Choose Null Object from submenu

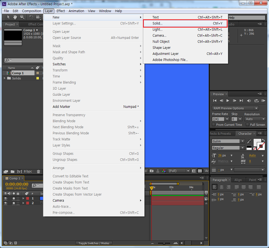click(186, 41)
